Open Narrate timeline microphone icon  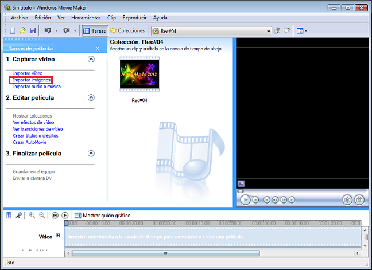tap(18, 216)
